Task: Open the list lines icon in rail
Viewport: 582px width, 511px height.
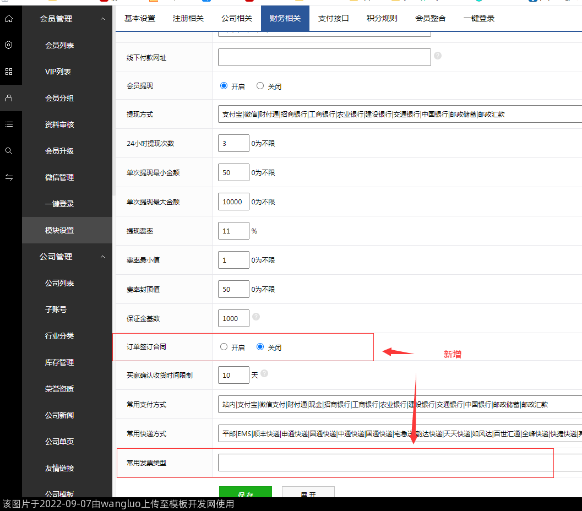Action: click(9, 124)
